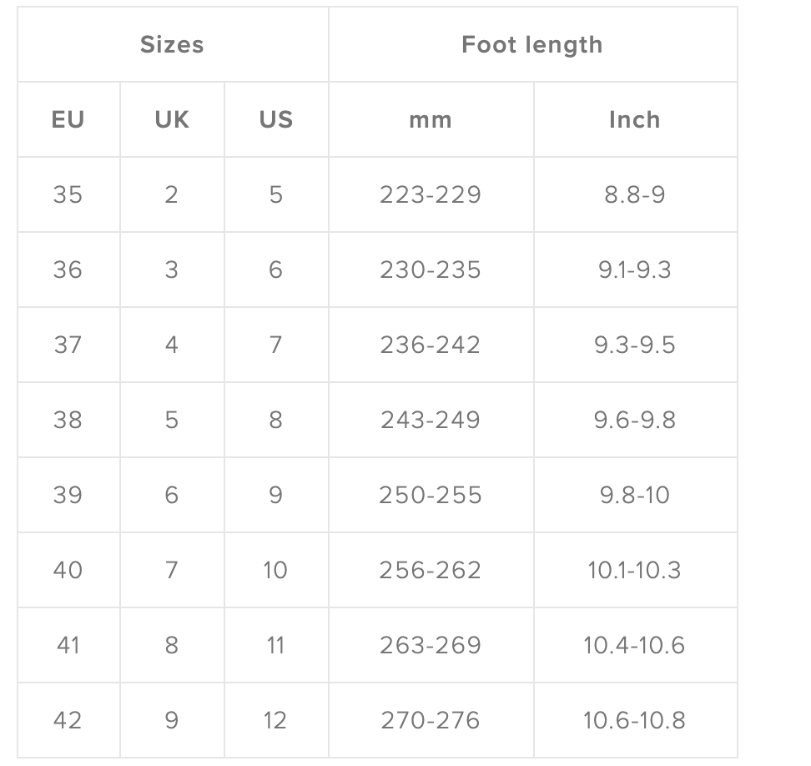Click the 9.6-9.8 inch cell
The image size is (811, 766).
[634, 420]
